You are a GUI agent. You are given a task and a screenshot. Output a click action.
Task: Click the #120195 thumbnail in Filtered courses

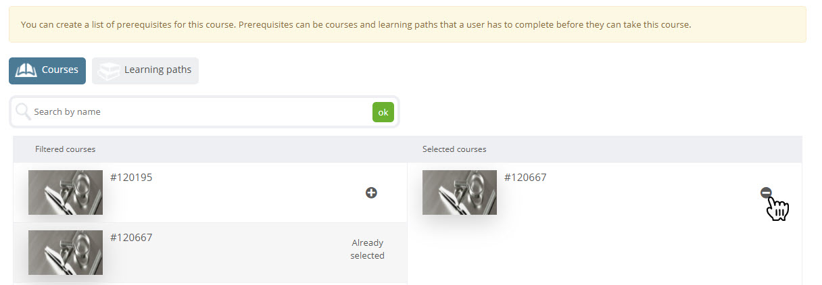point(66,192)
